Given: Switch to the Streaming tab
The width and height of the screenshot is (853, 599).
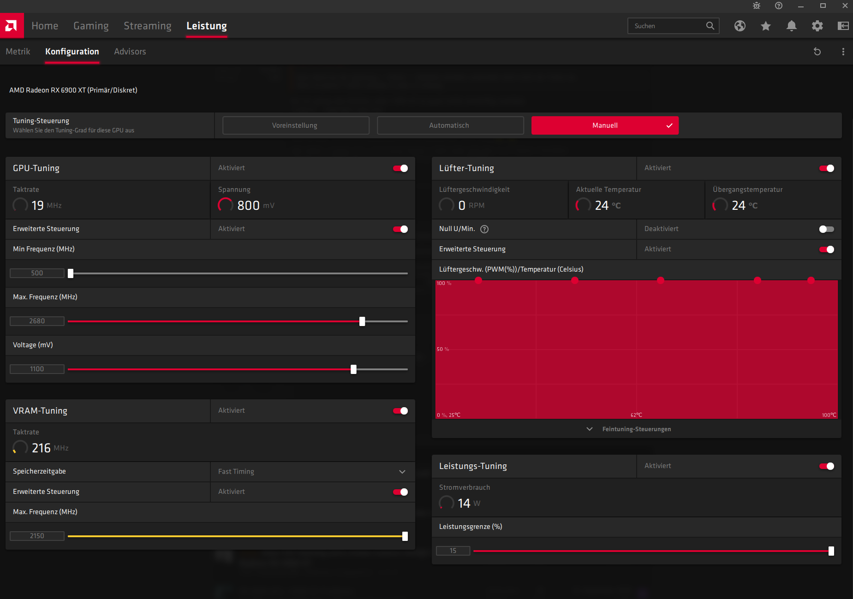Looking at the screenshot, I should coord(148,26).
